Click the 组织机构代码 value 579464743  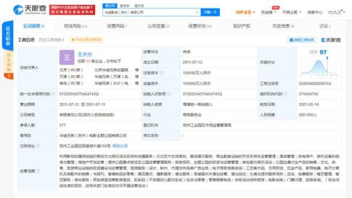pyautogui.click(x=308, y=94)
